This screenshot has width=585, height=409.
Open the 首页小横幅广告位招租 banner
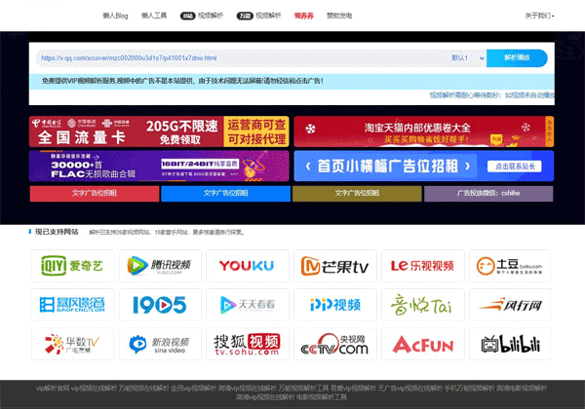click(424, 166)
